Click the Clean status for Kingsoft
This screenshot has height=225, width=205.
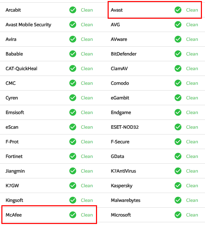87,200
